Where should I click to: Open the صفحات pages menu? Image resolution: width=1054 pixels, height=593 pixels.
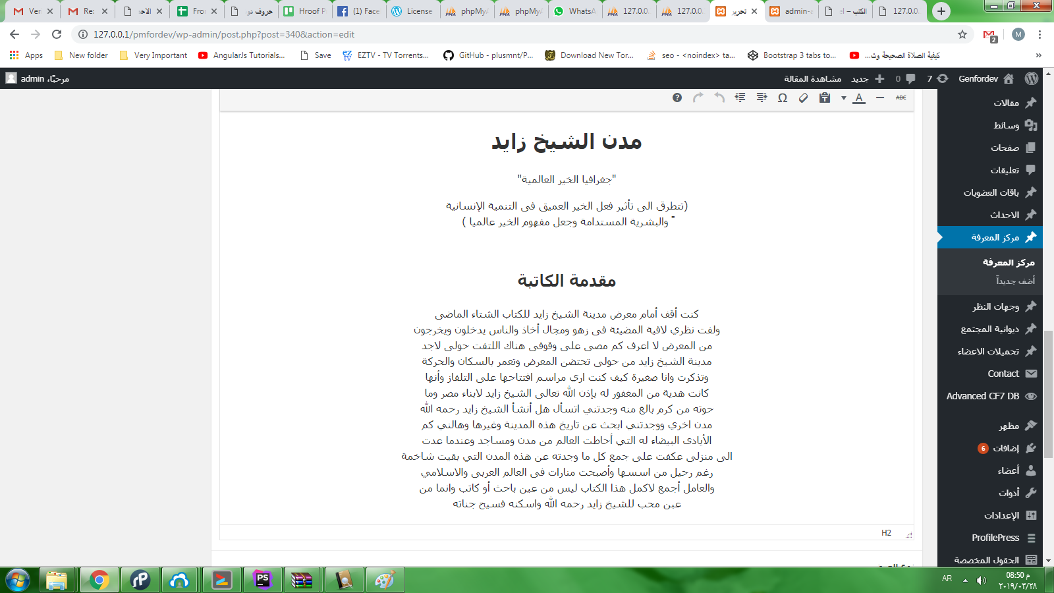click(x=990, y=148)
